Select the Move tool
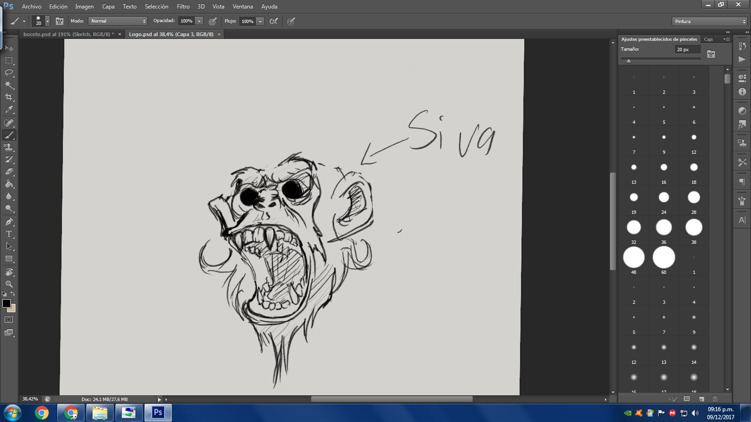Image resolution: width=751 pixels, height=422 pixels. 9,48
